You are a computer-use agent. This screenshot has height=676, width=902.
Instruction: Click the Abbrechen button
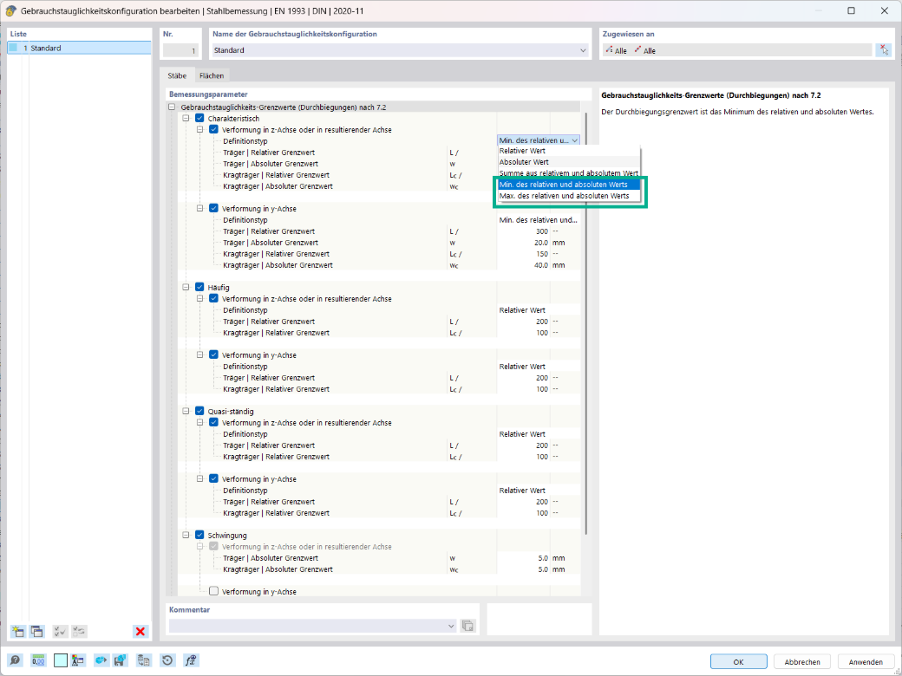click(x=802, y=661)
